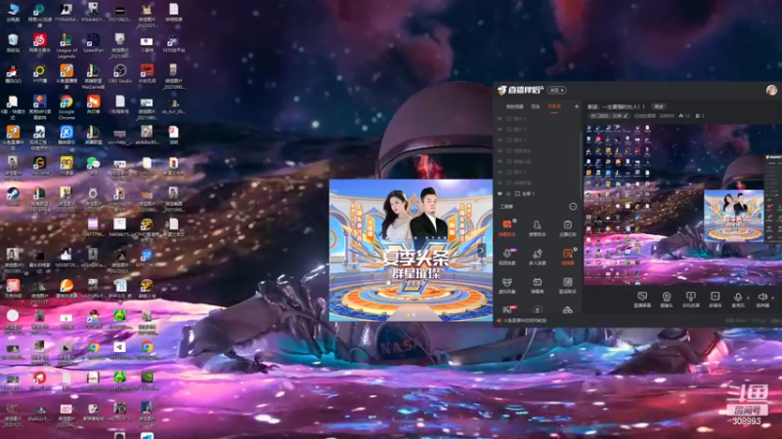
Task: Open the room manager assistant tool
Action: coord(537,228)
